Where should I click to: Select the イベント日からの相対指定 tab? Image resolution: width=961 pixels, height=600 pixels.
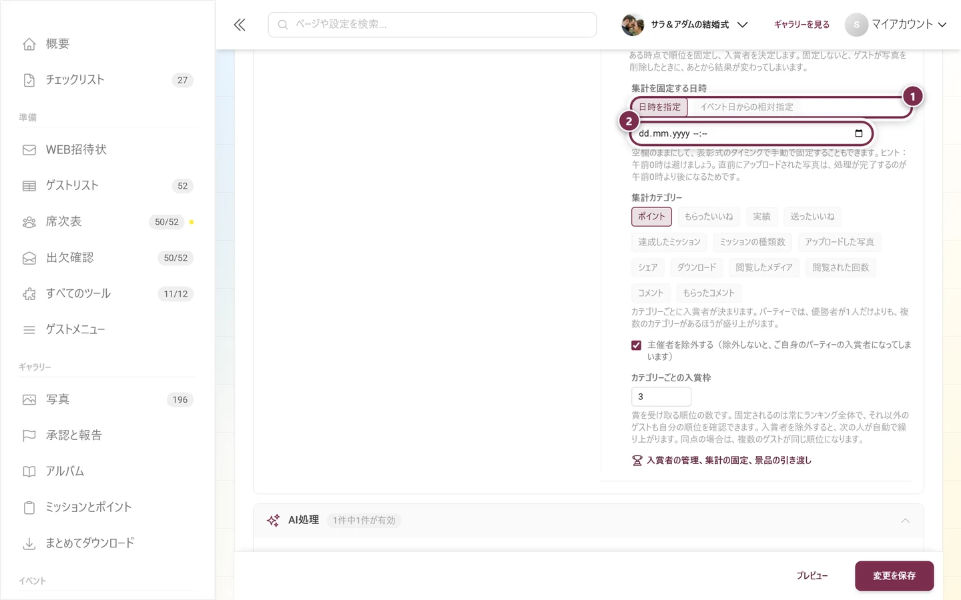coord(747,107)
